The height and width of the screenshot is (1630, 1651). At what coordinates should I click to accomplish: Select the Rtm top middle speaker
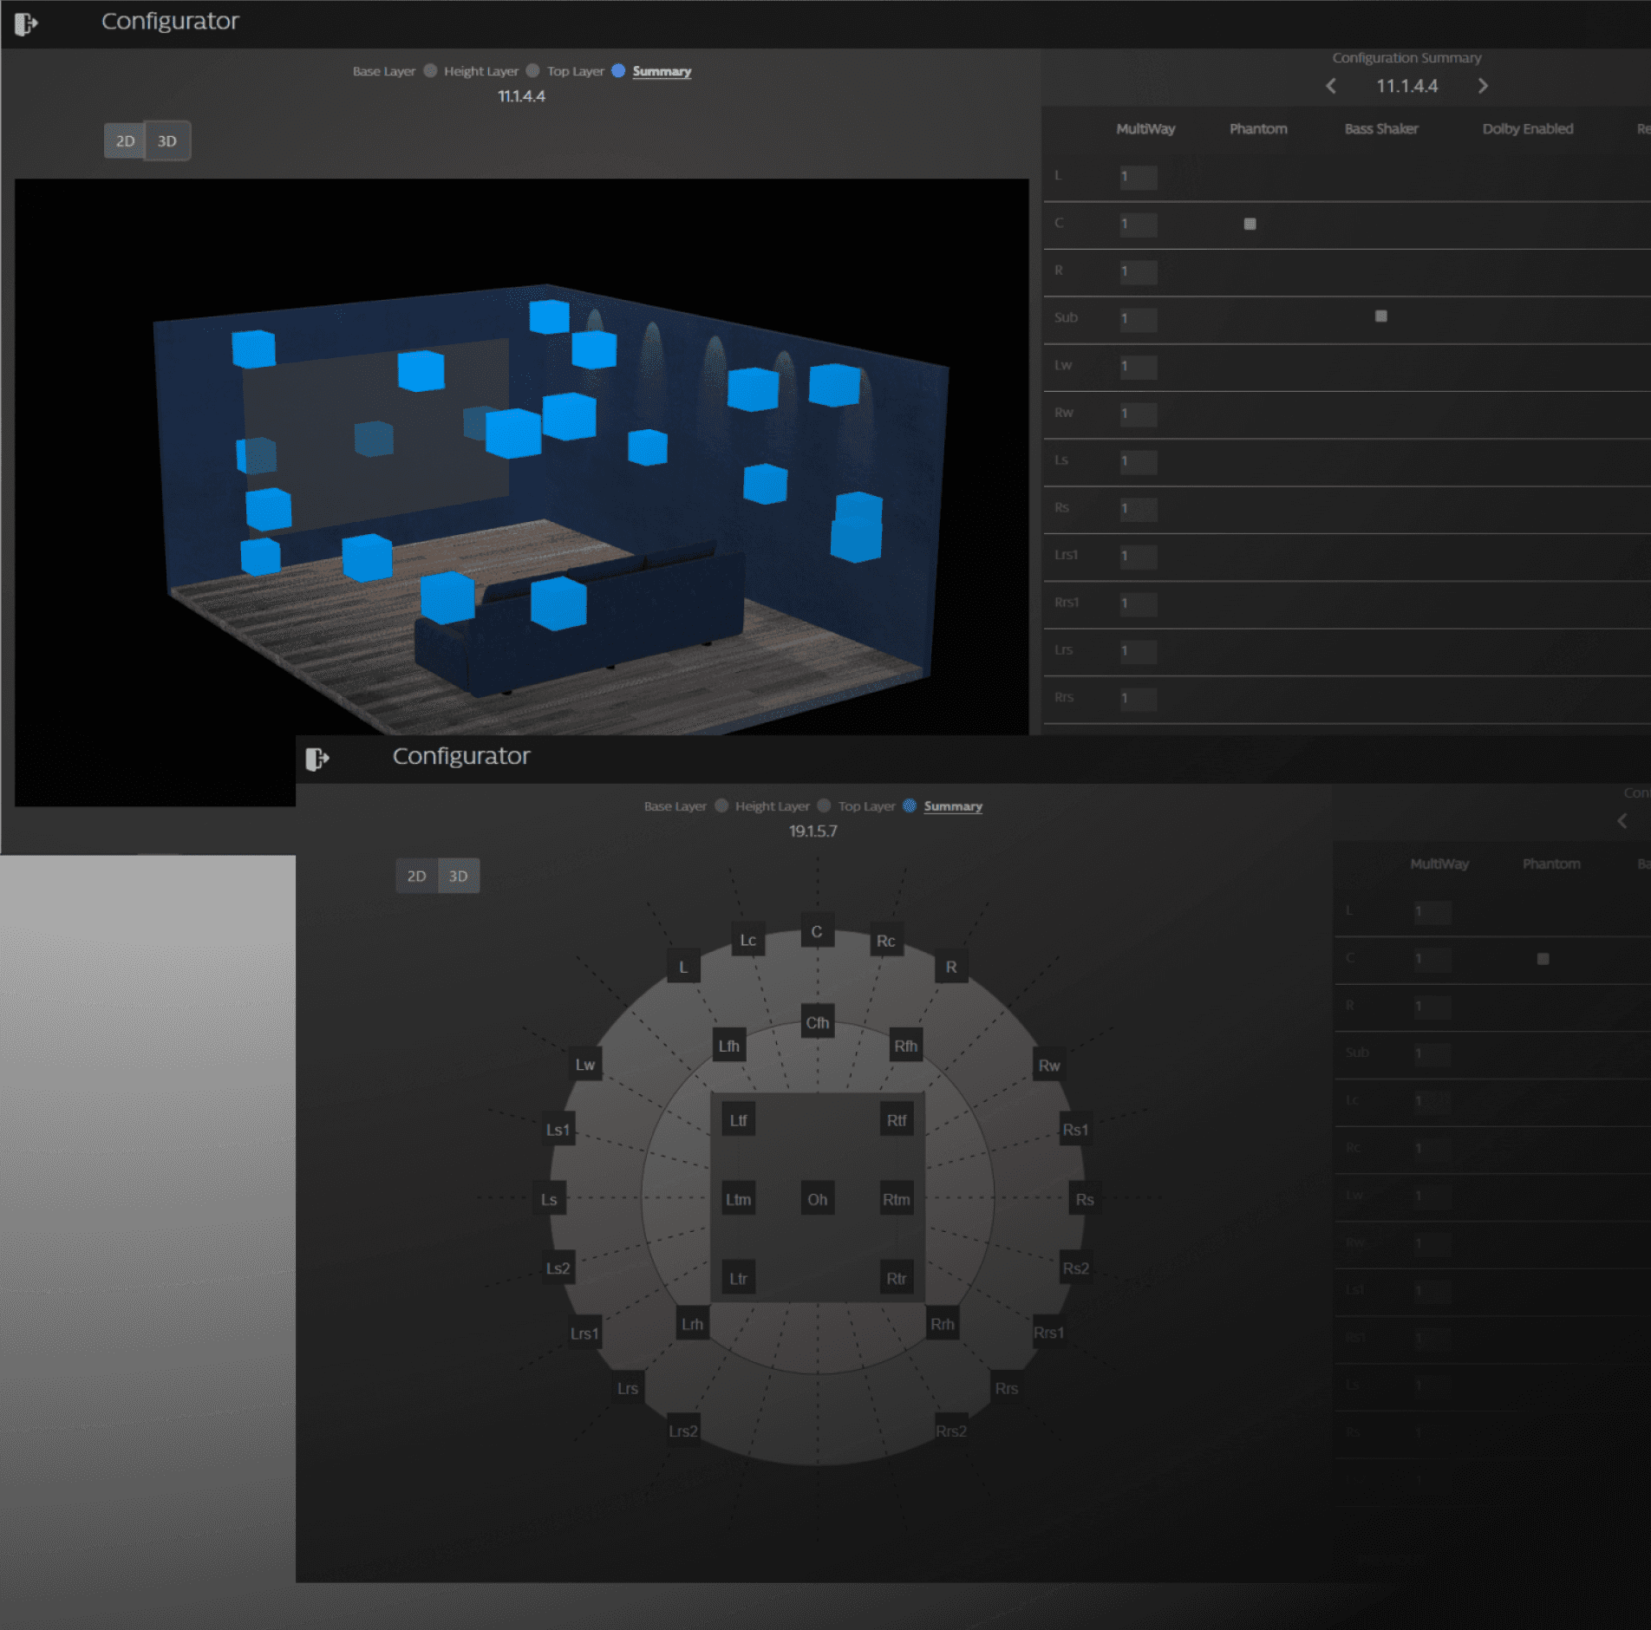[897, 1199]
